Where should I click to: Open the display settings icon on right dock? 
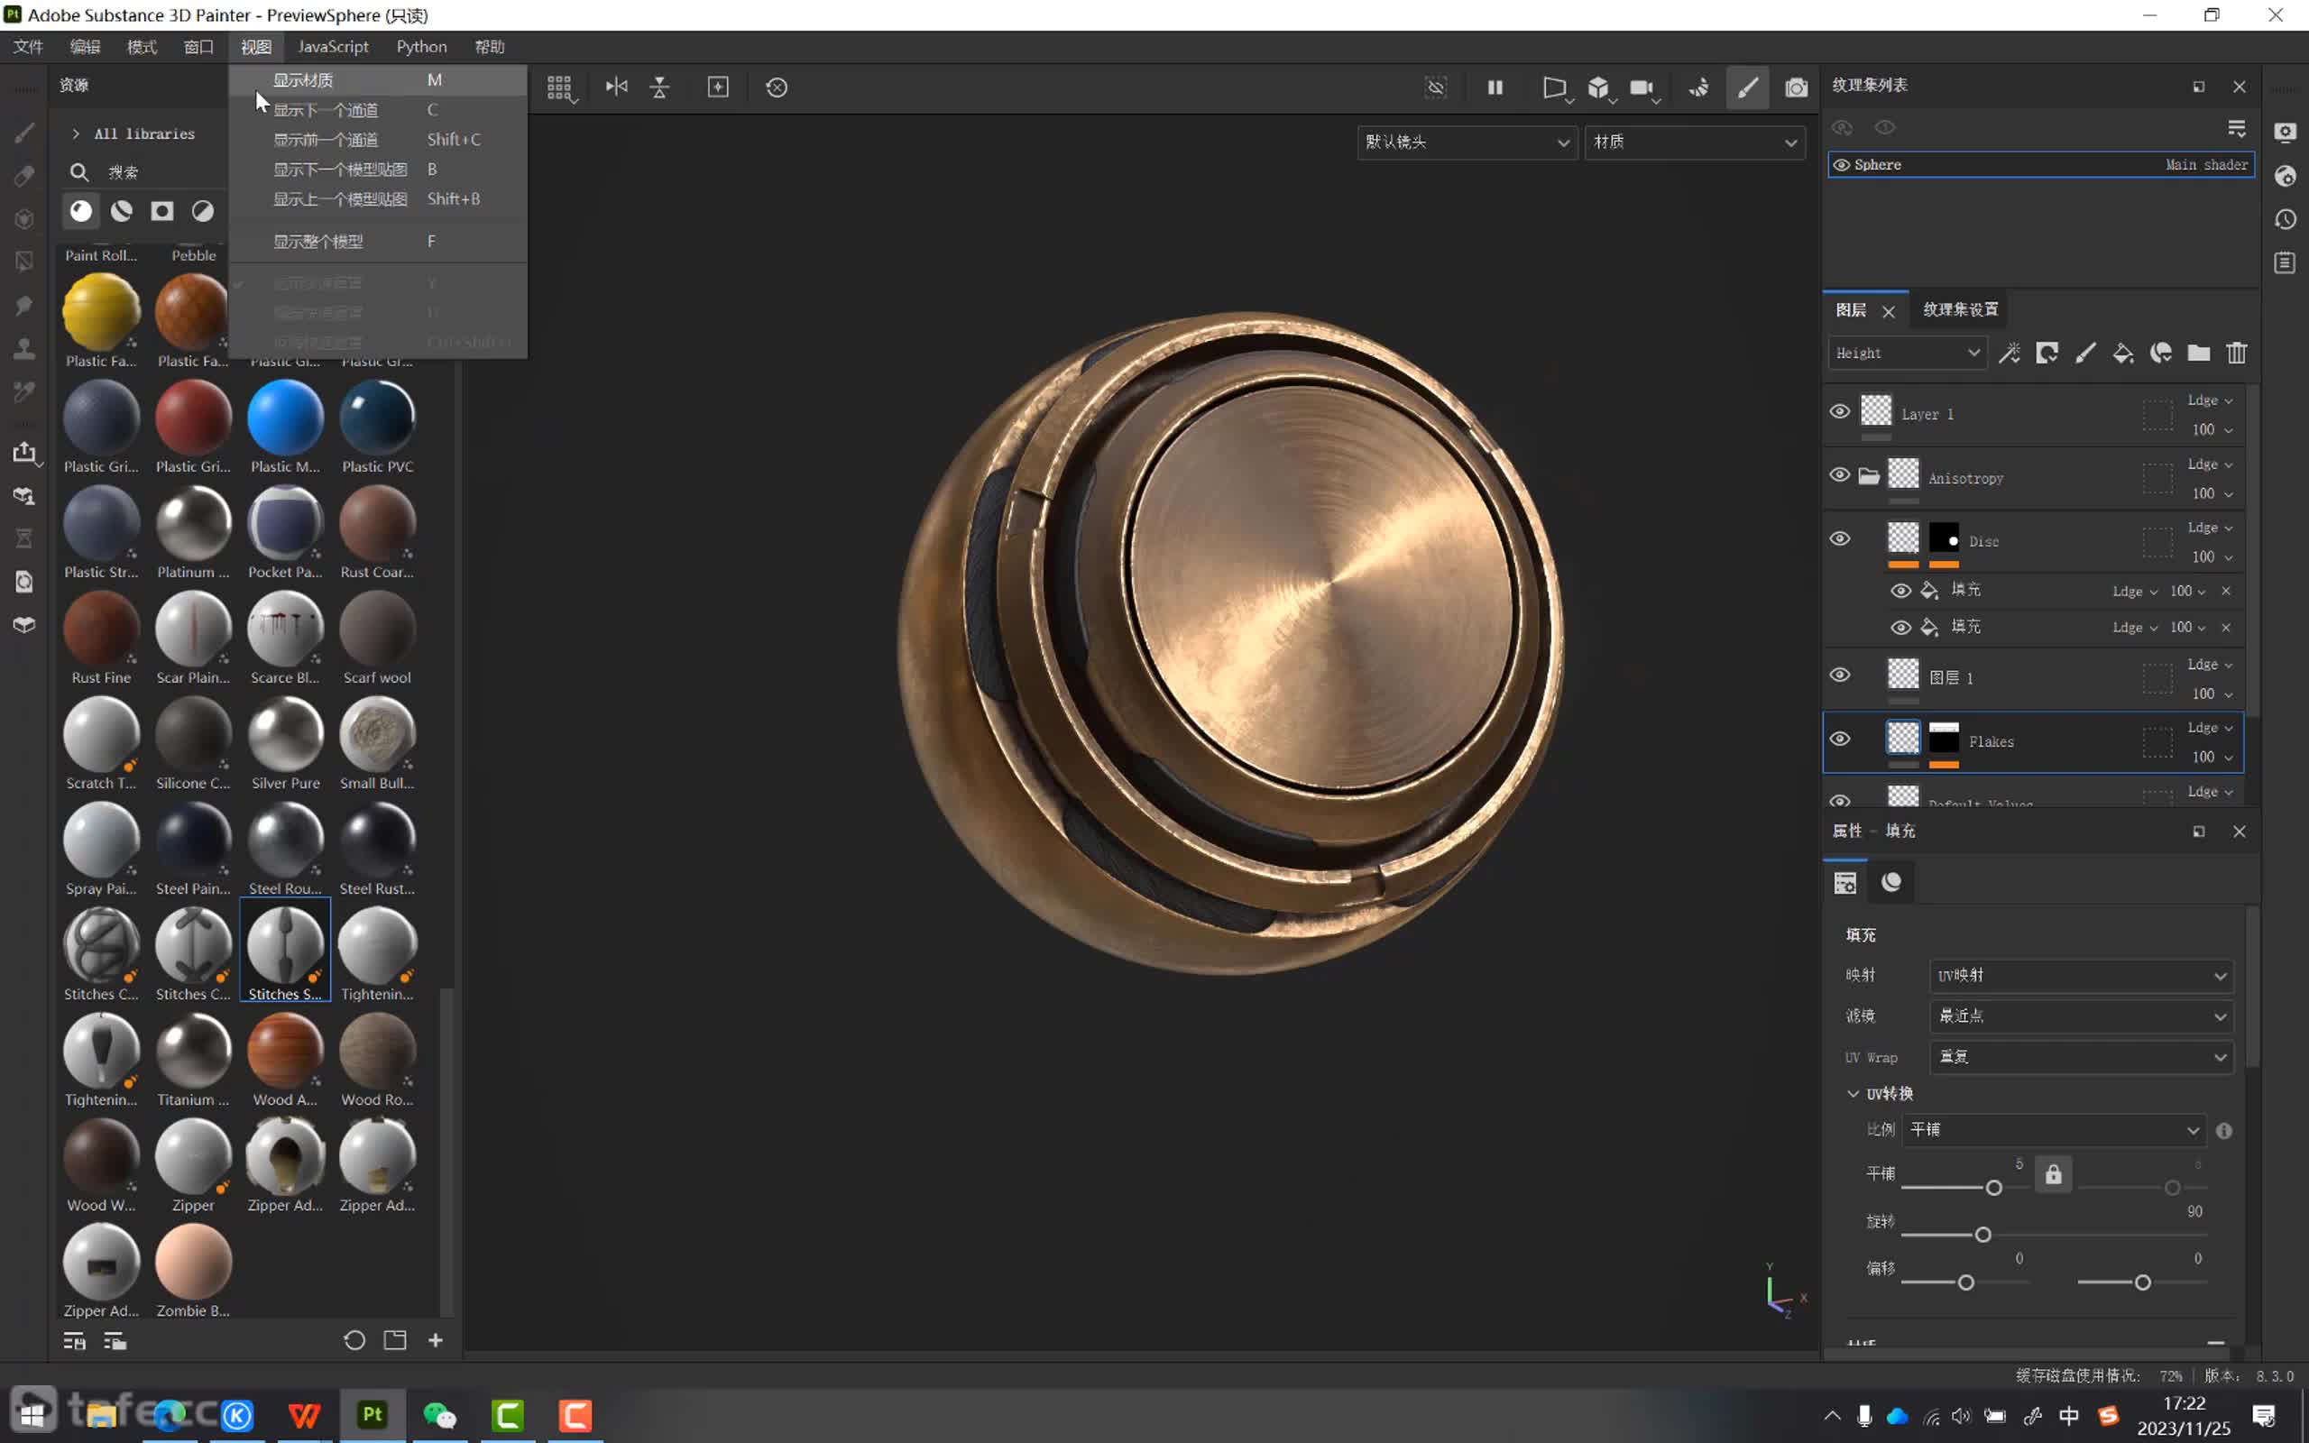coord(2286,133)
